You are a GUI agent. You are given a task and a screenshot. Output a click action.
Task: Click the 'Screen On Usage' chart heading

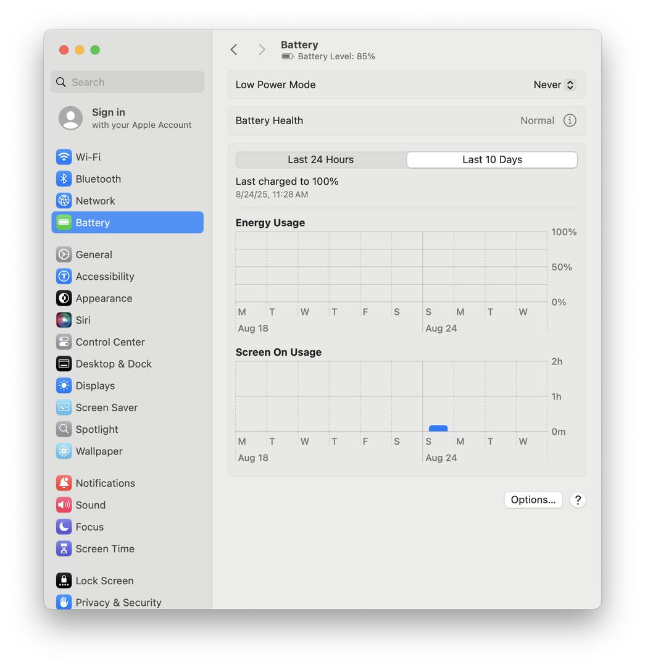point(278,352)
